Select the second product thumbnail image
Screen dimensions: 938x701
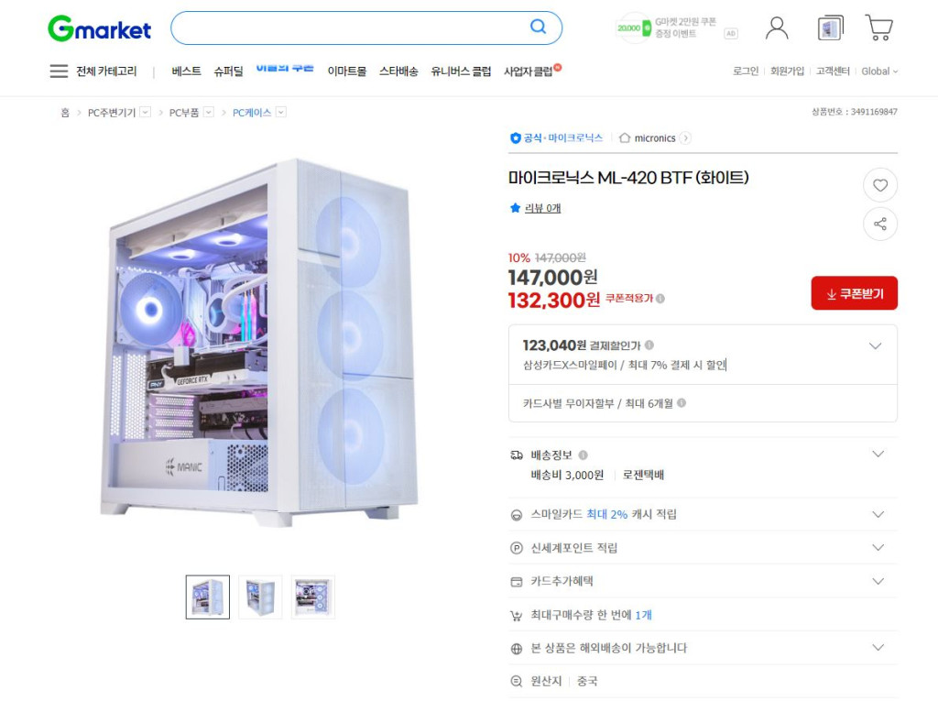coord(260,597)
